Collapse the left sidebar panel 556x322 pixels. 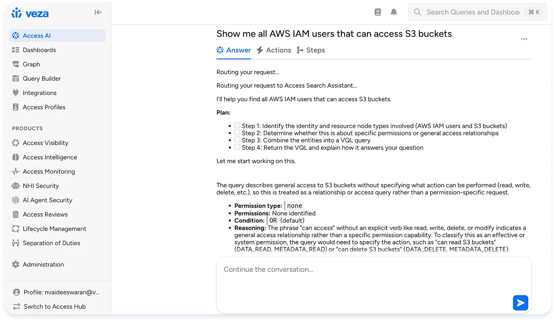point(98,12)
